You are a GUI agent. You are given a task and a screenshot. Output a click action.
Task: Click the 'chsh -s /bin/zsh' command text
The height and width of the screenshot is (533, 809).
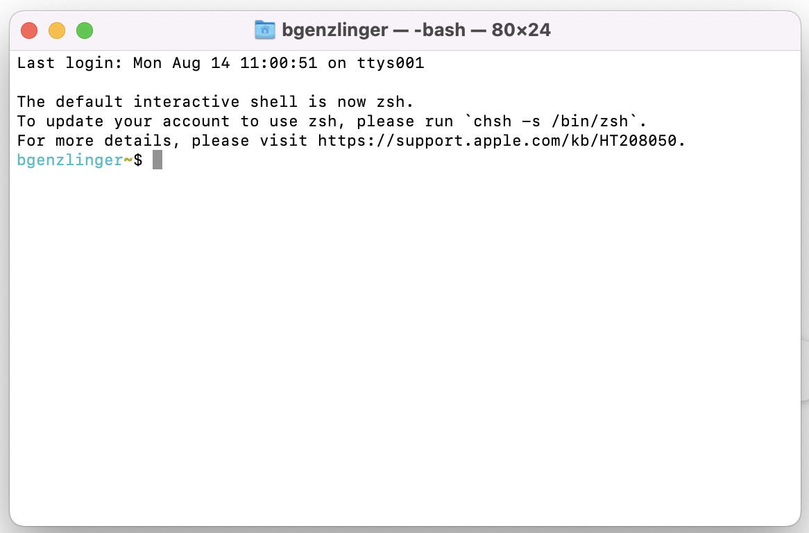pos(551,121)
